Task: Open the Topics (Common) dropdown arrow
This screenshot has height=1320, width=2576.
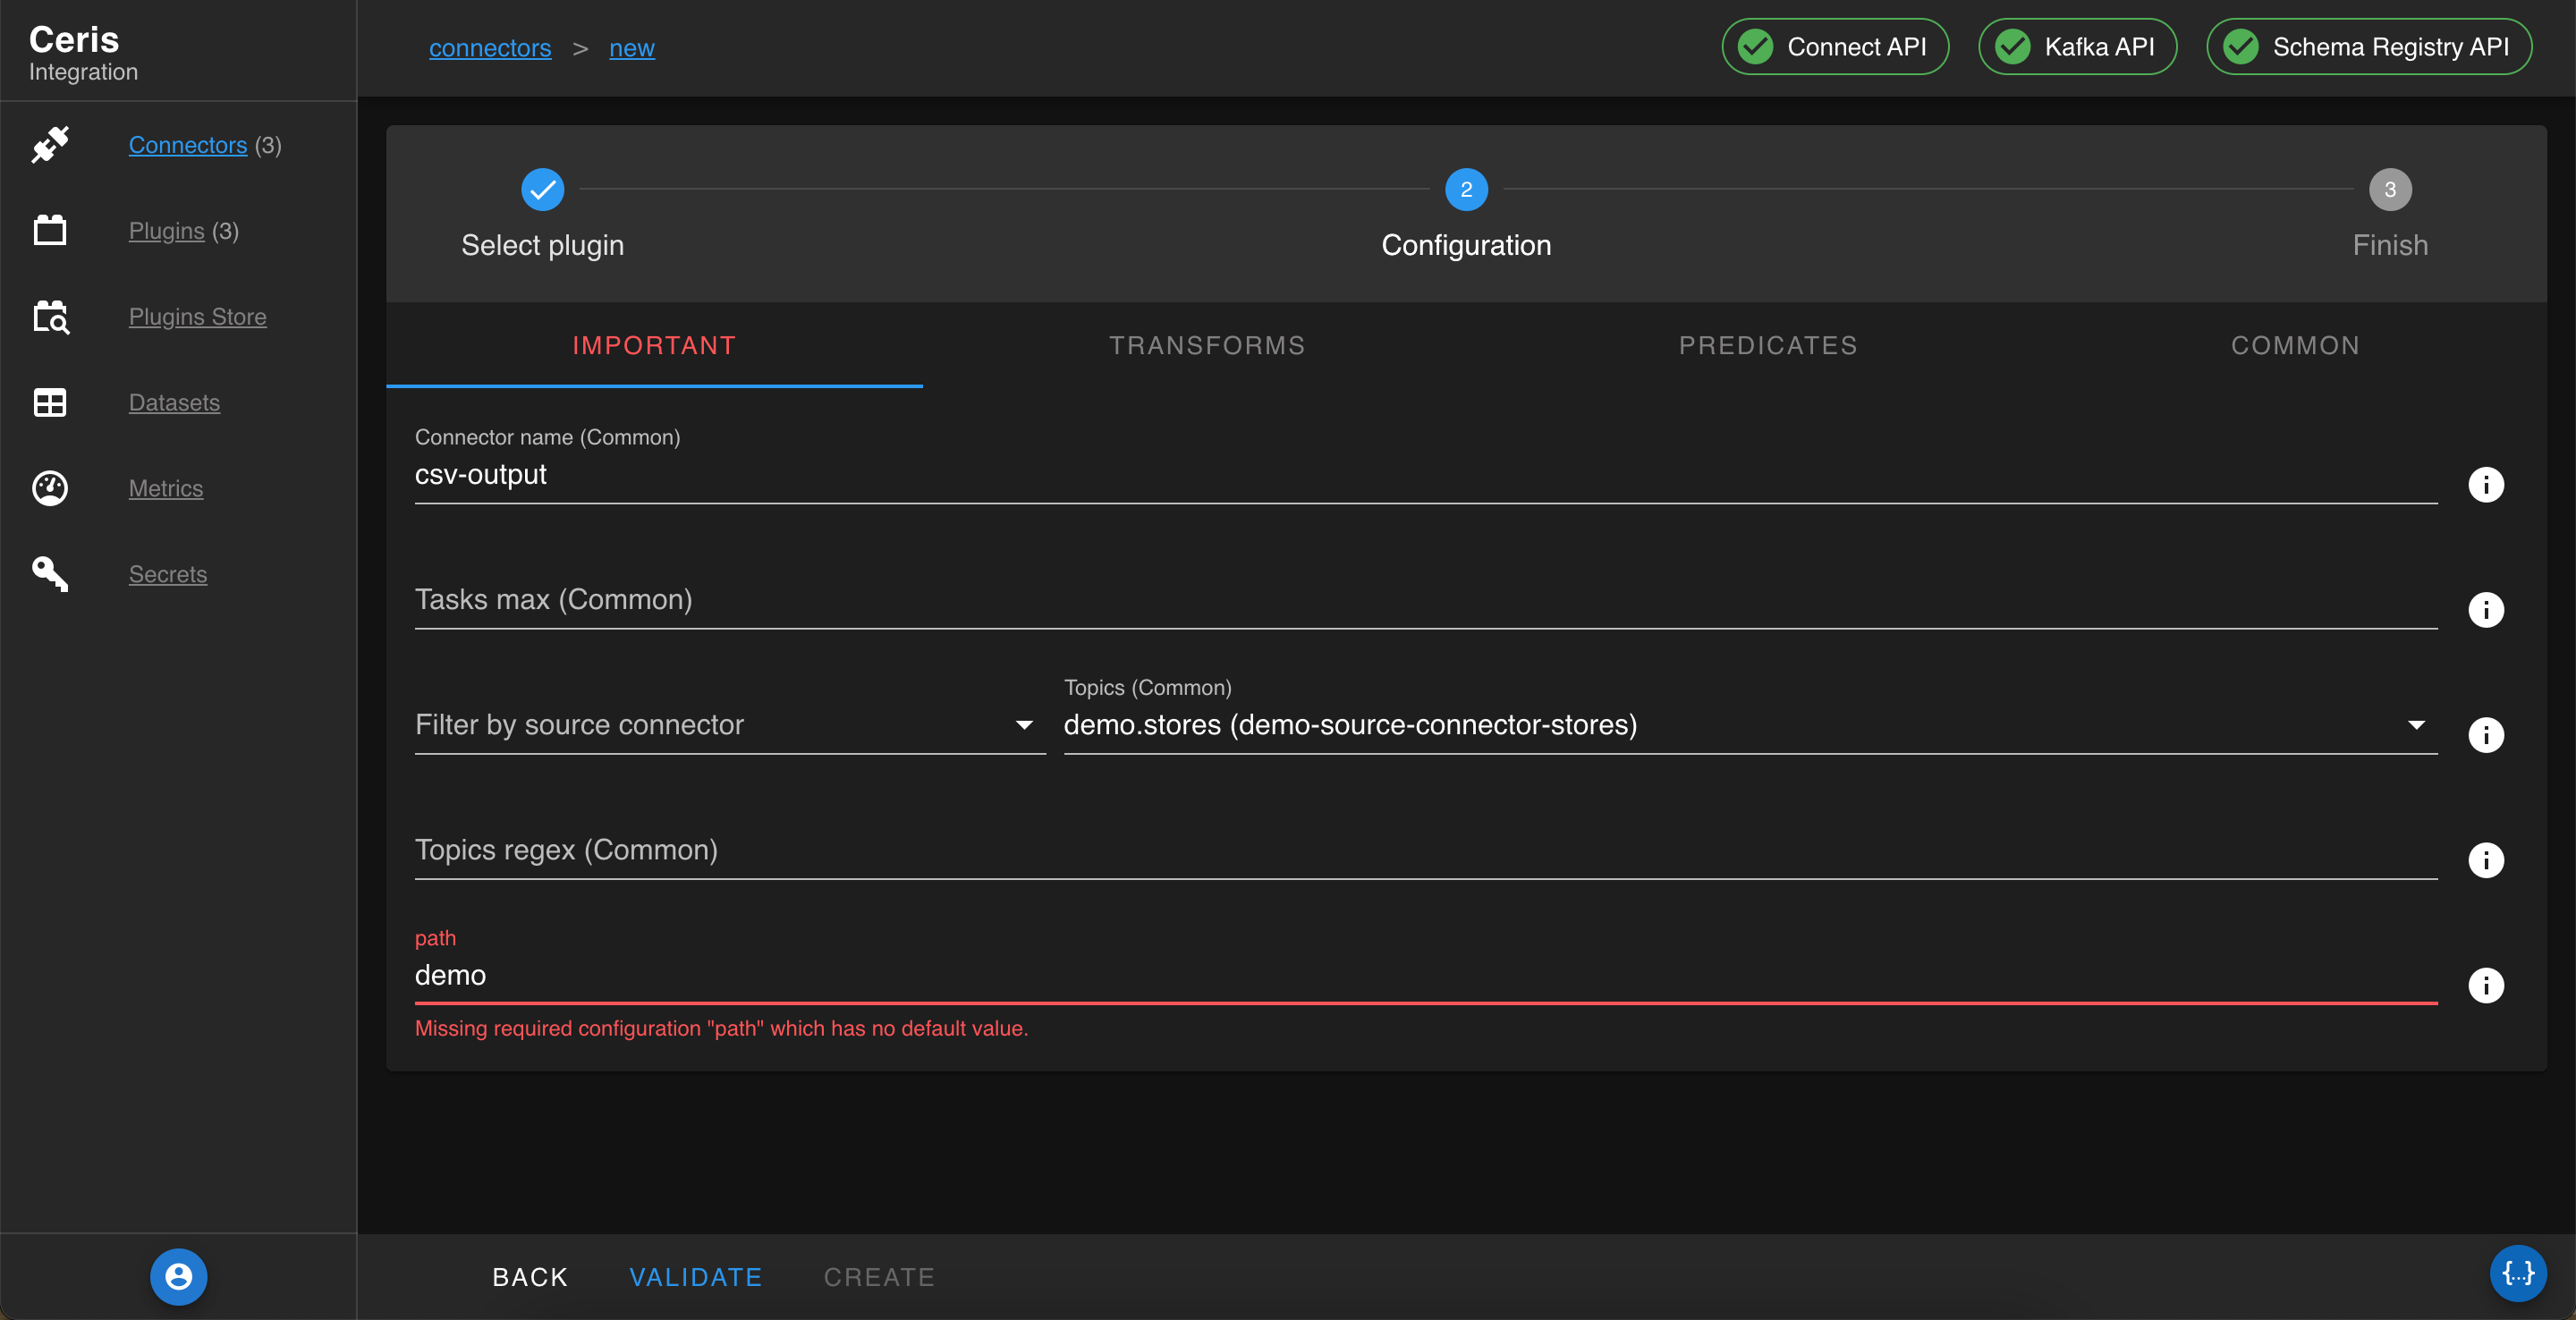Action: point(2415,725)
